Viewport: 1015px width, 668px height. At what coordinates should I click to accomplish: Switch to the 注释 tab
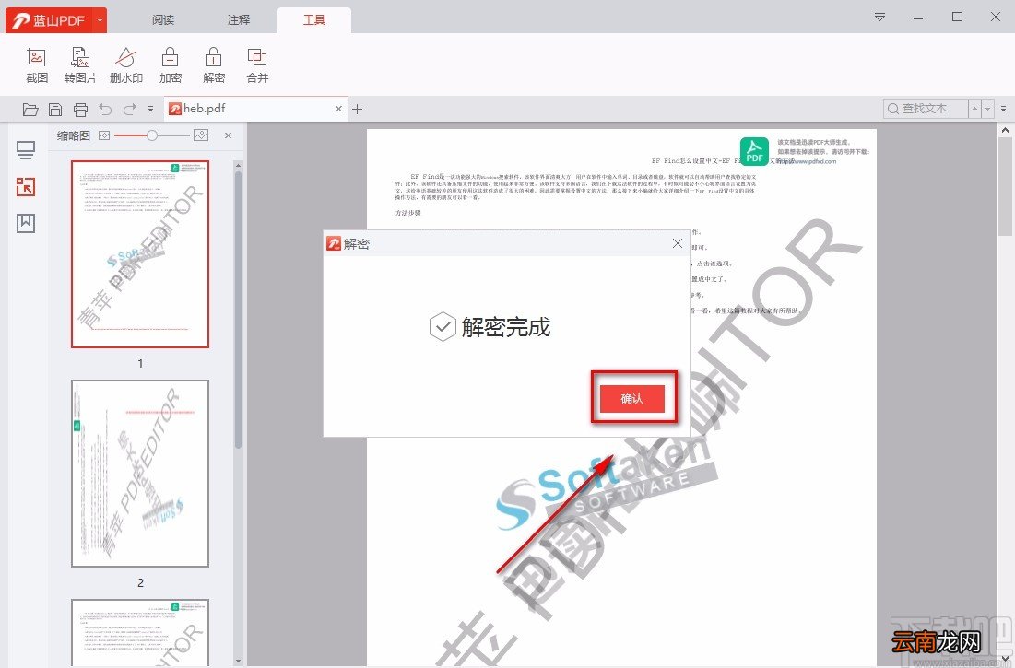239,20
